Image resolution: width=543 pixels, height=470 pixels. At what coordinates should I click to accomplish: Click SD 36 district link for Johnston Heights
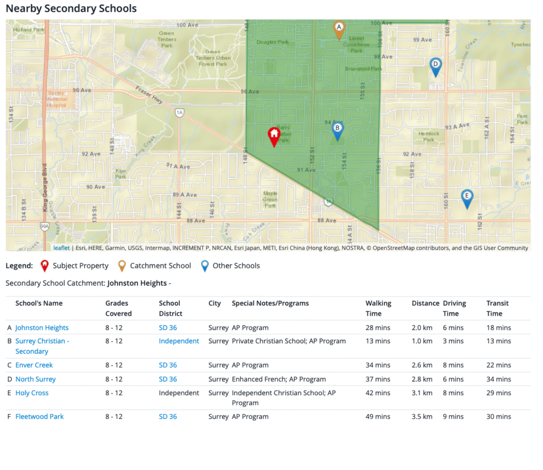point(168,328)
